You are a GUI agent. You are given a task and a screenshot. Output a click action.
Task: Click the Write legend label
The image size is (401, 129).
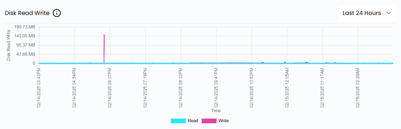click(x=223, y=121)
